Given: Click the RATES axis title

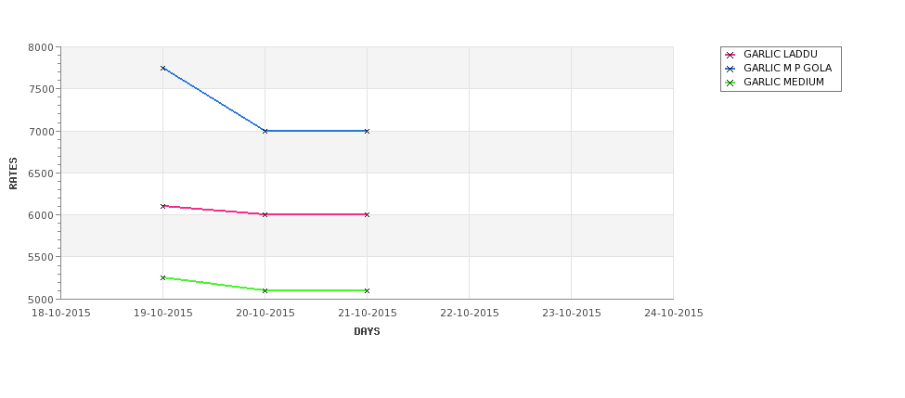Looking at the screenshot, I should (13, 173).
